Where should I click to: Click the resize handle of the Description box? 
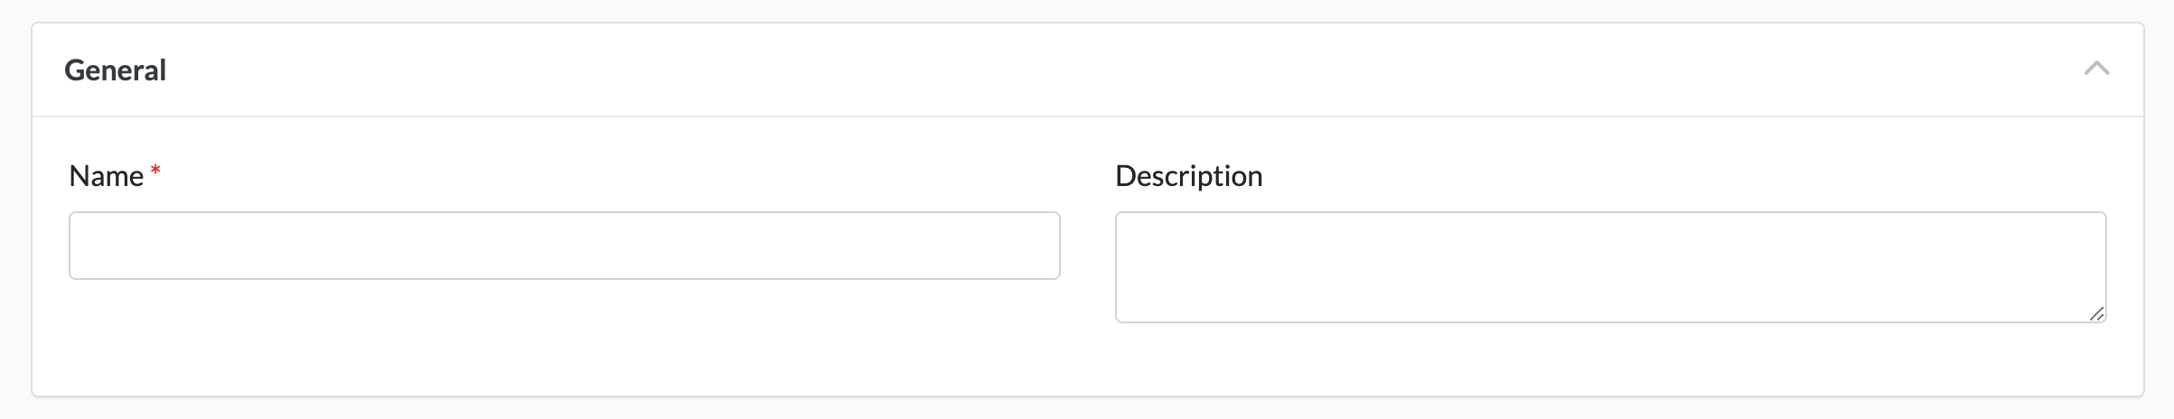[2096, 313]
